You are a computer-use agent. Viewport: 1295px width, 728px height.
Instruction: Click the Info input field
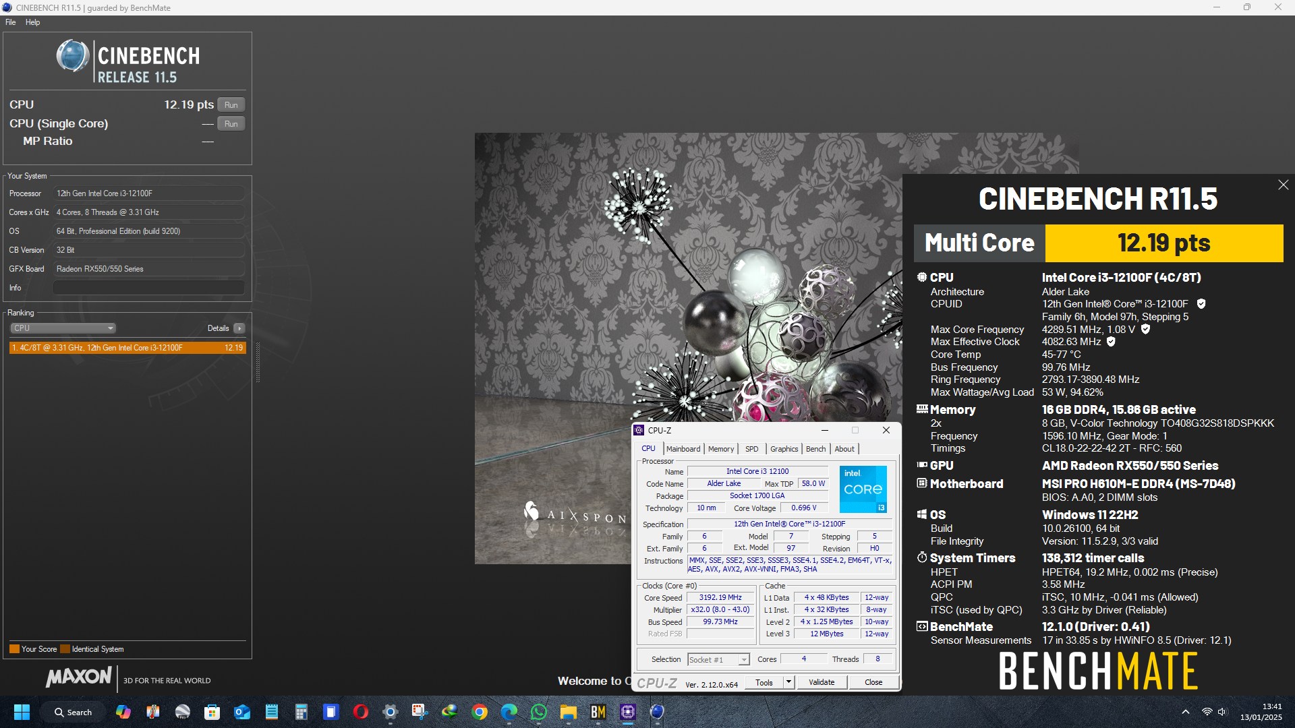[x=149, y=288]
